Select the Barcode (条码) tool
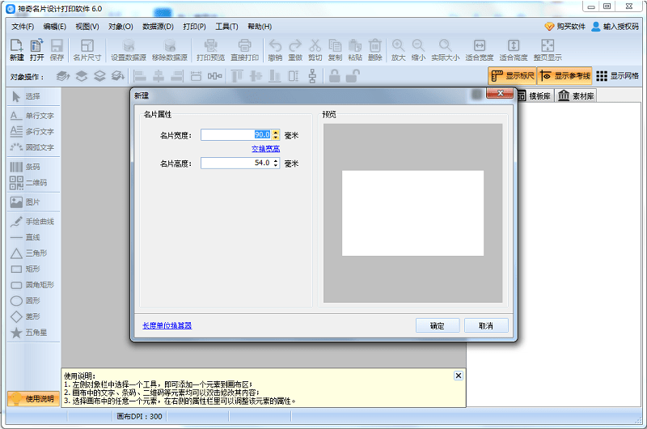This screenshot has height=429, width=647. pyautogui.click(x=32, y=166)
